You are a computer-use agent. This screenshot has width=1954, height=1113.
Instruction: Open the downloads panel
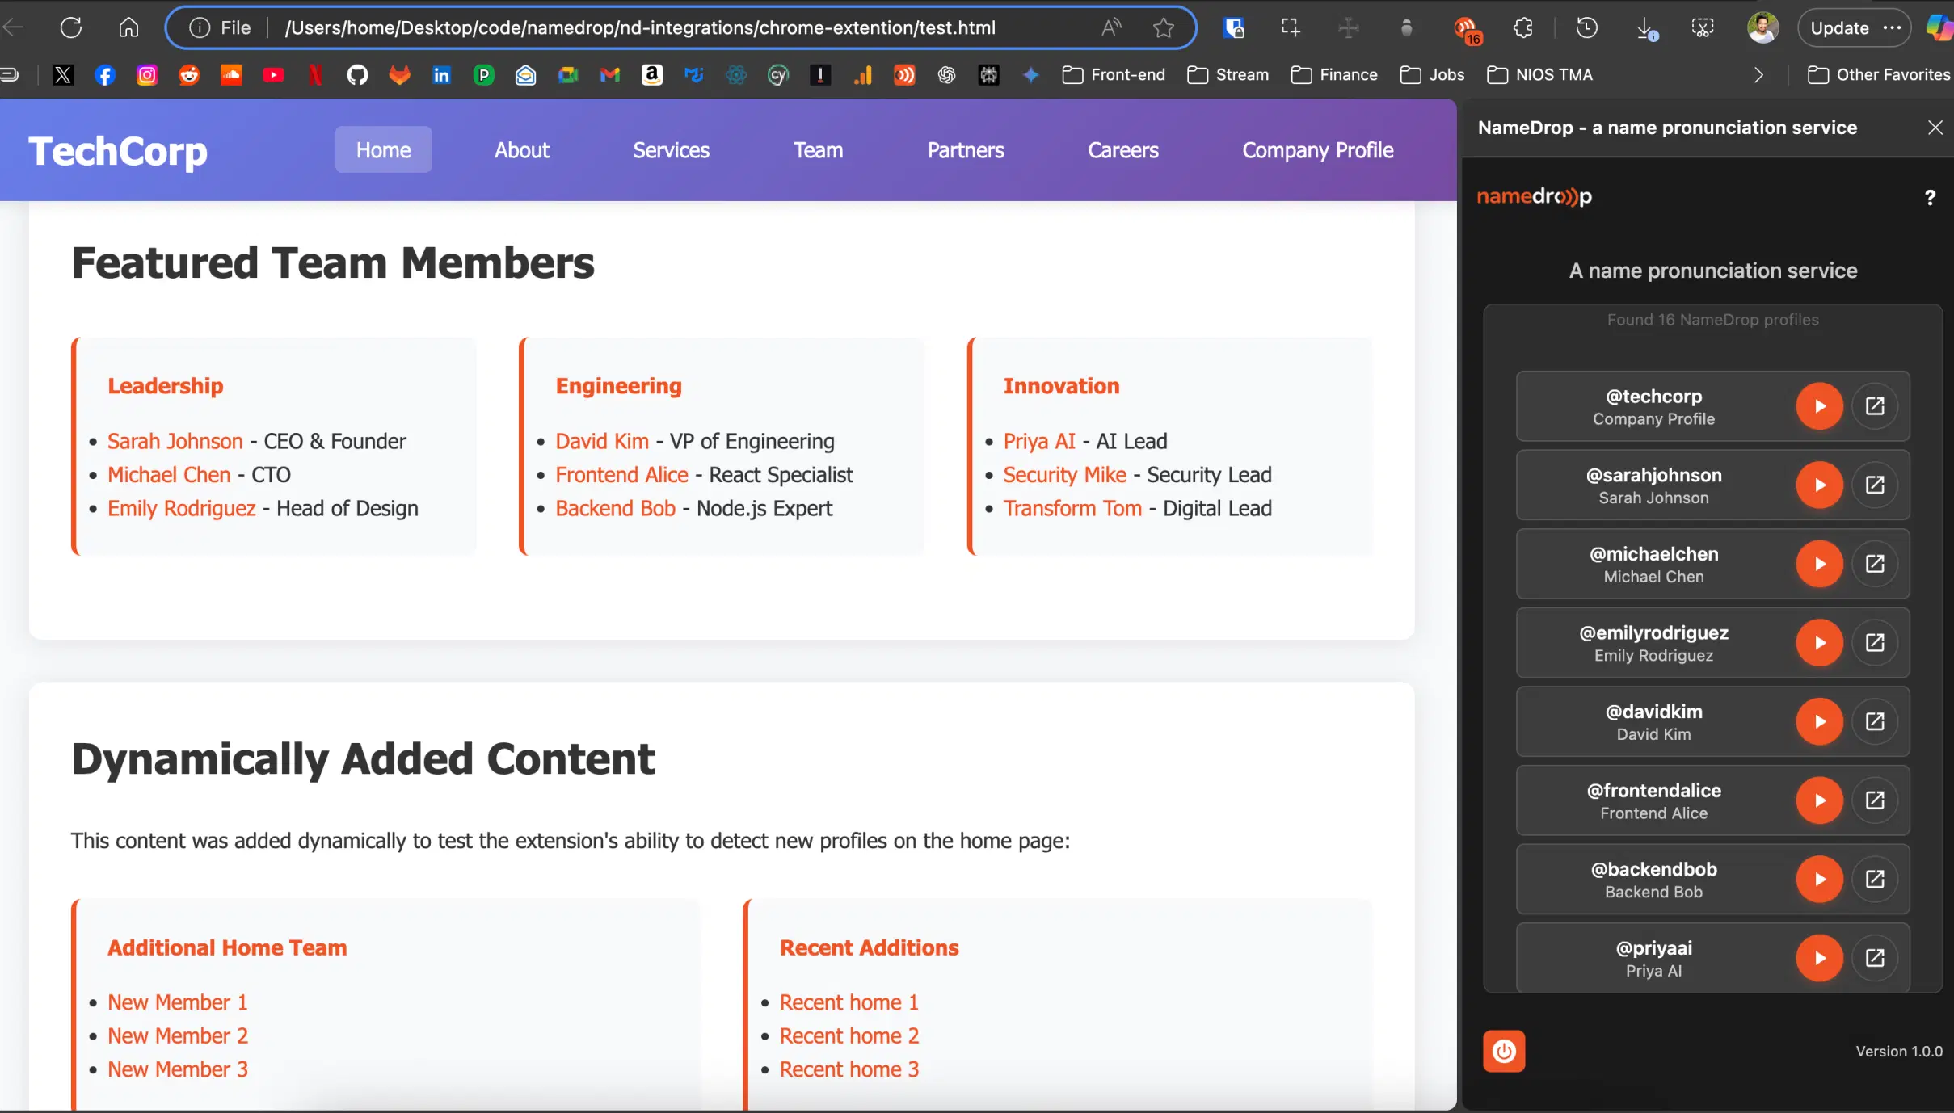(x=1646, y=29)
